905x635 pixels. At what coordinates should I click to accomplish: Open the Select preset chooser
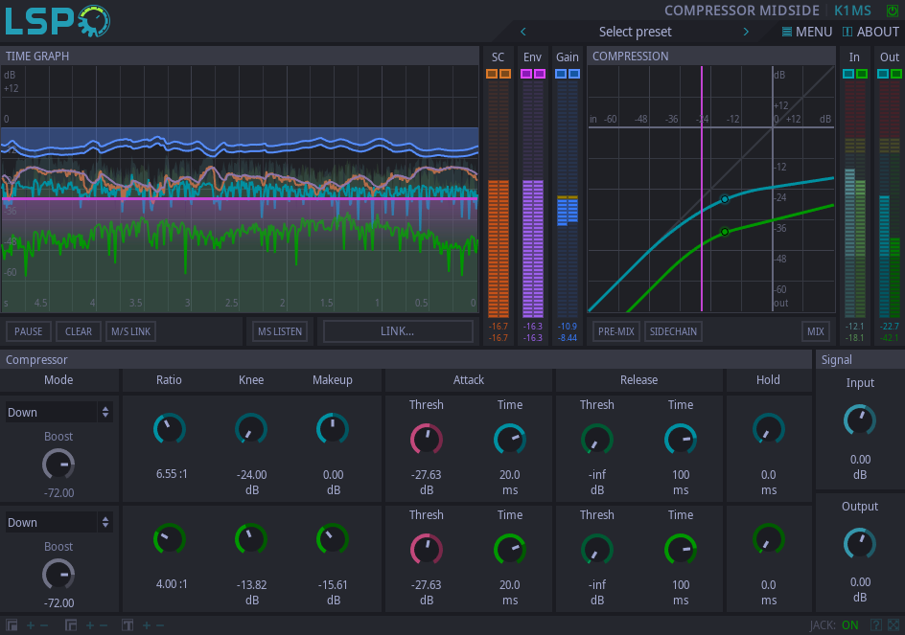[x=635, y=32]
